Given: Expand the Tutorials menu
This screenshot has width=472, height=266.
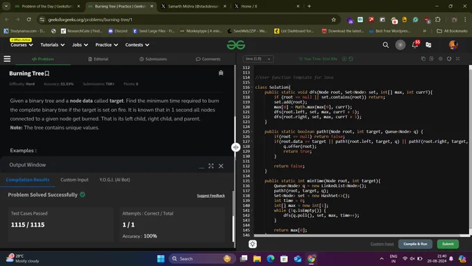Looking at the screenshot, I should [x=52, y=45].
